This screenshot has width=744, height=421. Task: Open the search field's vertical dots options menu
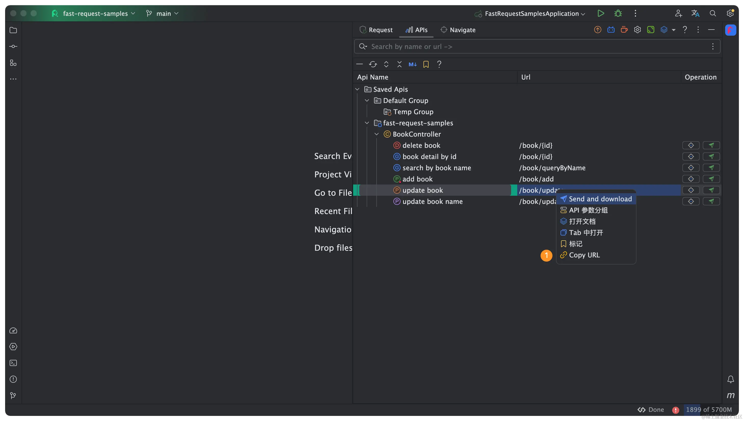tap(712, 47)
